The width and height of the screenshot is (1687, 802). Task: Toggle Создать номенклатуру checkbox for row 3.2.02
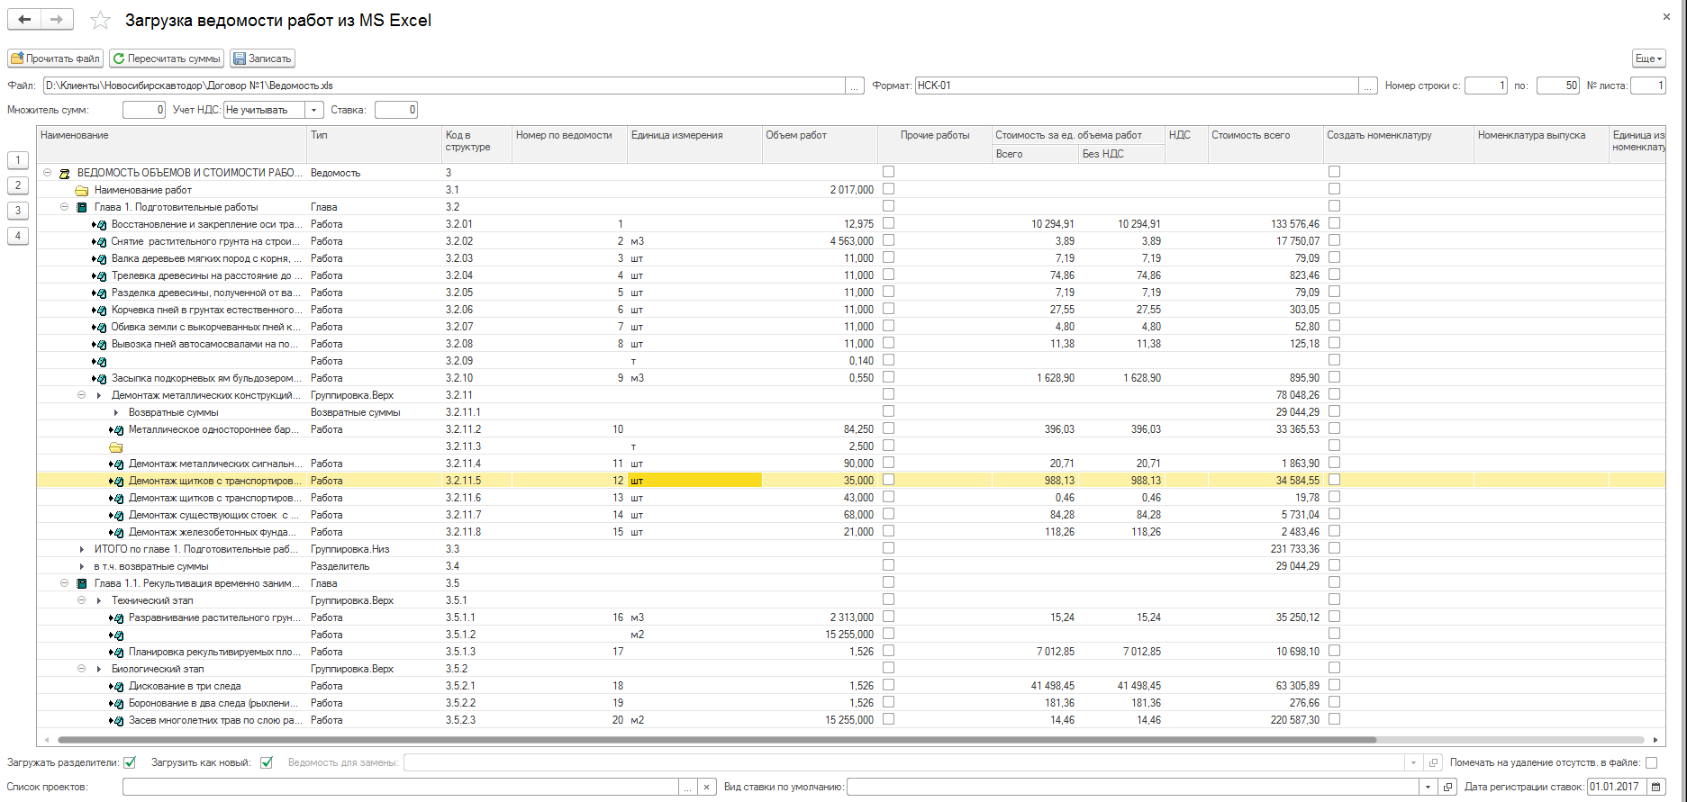(1334, 240)
